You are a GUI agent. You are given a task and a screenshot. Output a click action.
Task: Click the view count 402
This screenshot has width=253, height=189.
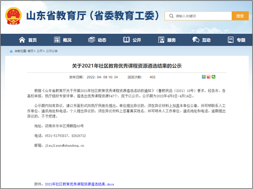pyautogui.click(x=152, y=77)
